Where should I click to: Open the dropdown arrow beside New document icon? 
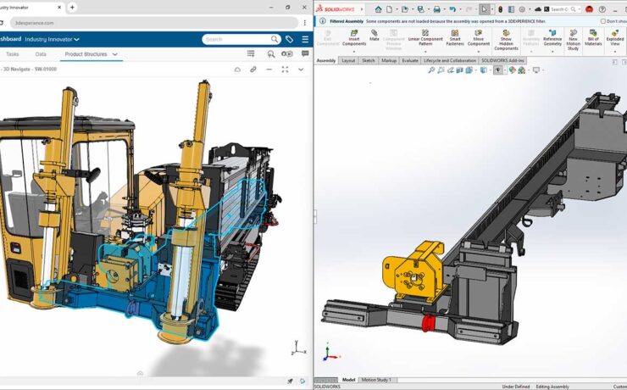tap(397, 9)
